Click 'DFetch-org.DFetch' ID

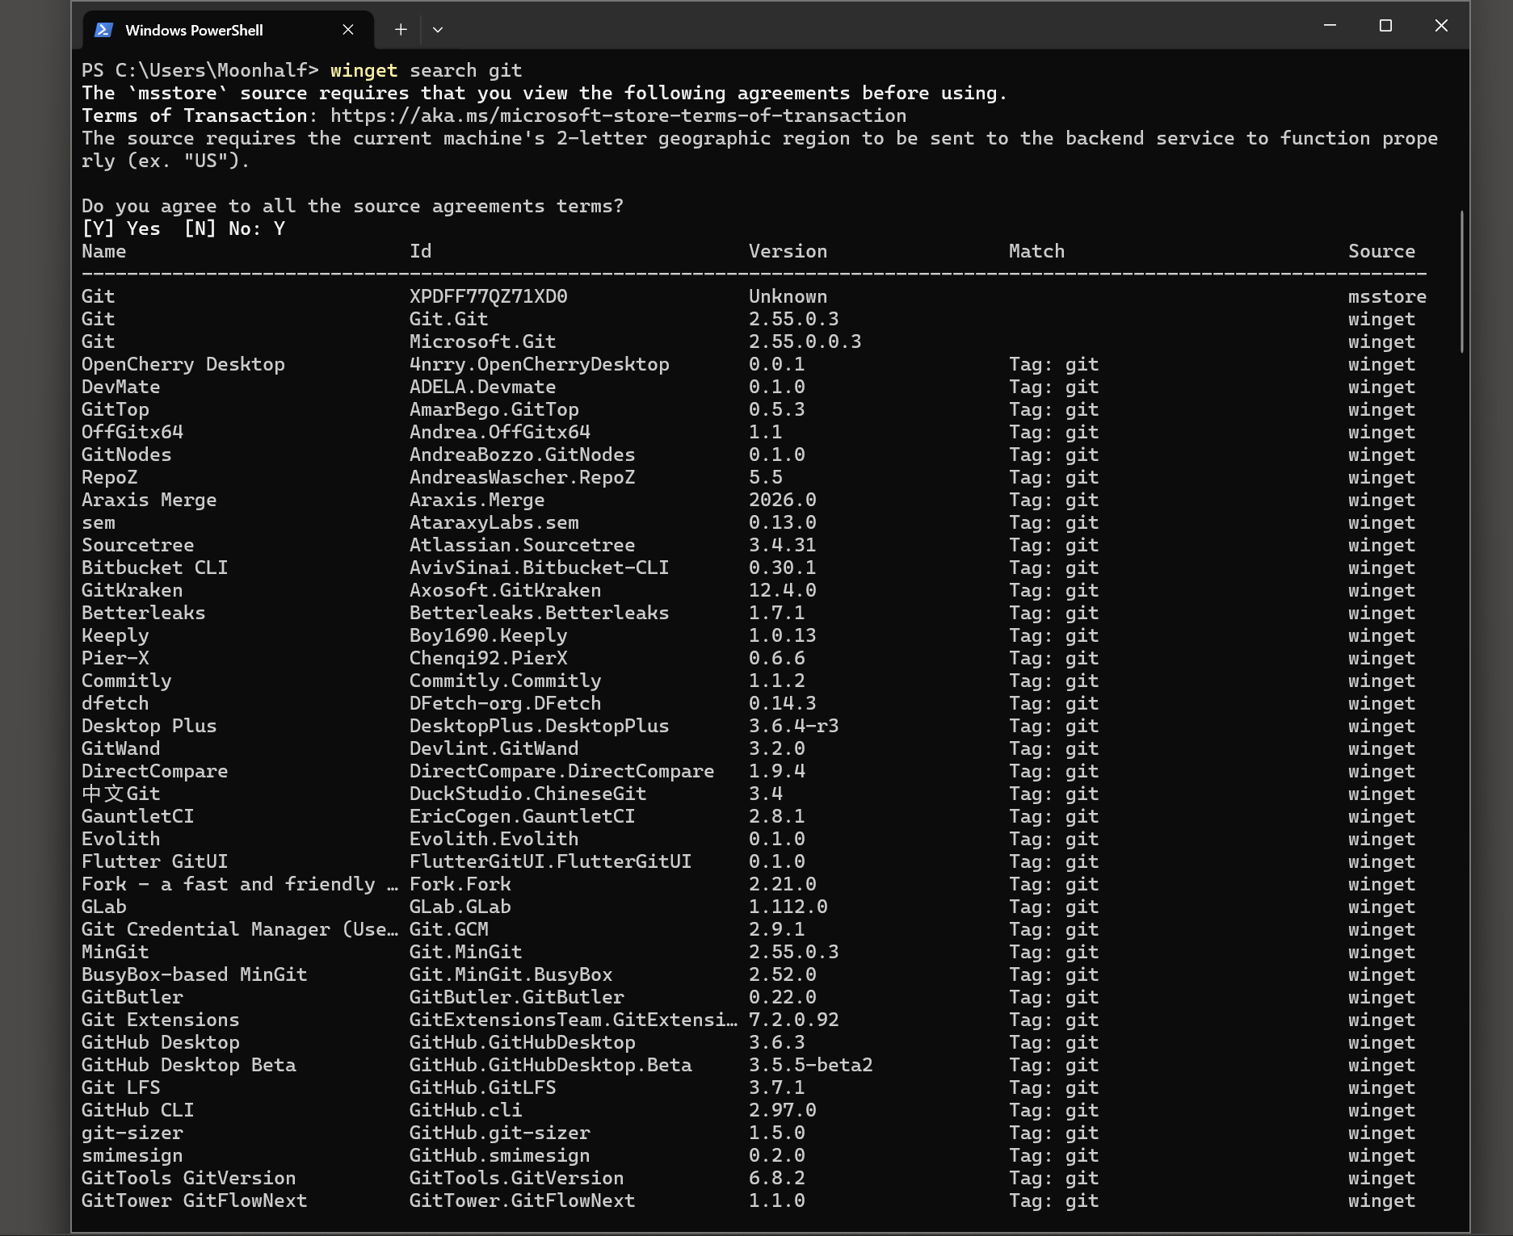coord(505,703)
